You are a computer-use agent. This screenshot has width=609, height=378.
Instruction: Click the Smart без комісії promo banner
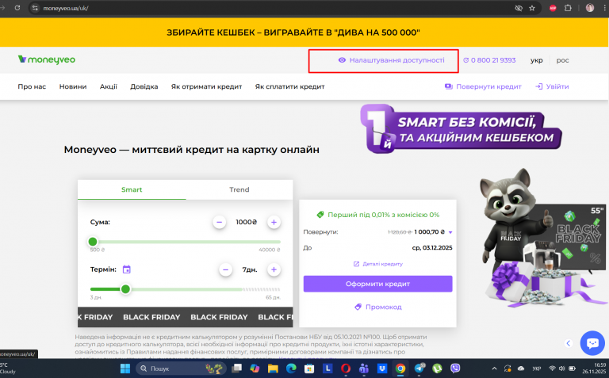(x=461, y=129)
